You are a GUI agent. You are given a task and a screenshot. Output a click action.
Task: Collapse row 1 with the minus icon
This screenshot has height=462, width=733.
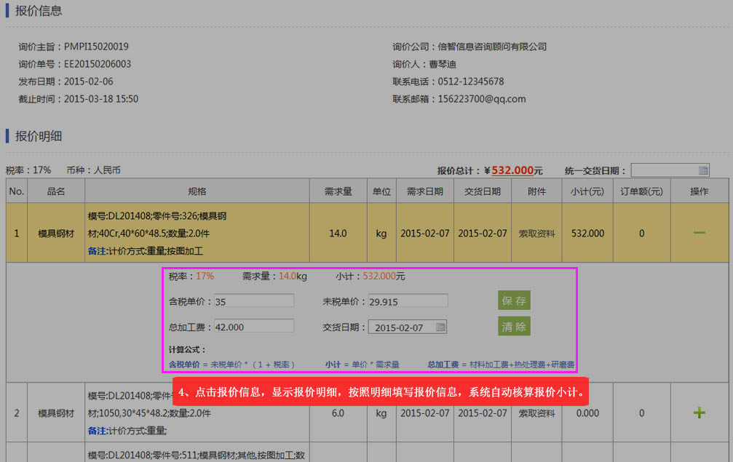(x=699, y=233)
